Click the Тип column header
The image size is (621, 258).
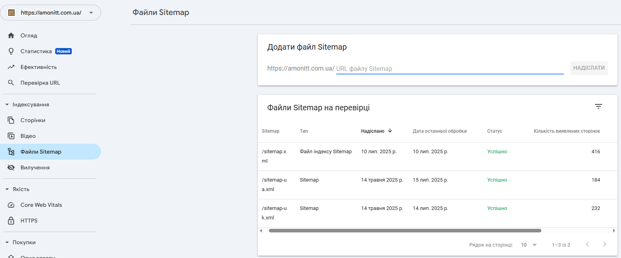point(304,131)
